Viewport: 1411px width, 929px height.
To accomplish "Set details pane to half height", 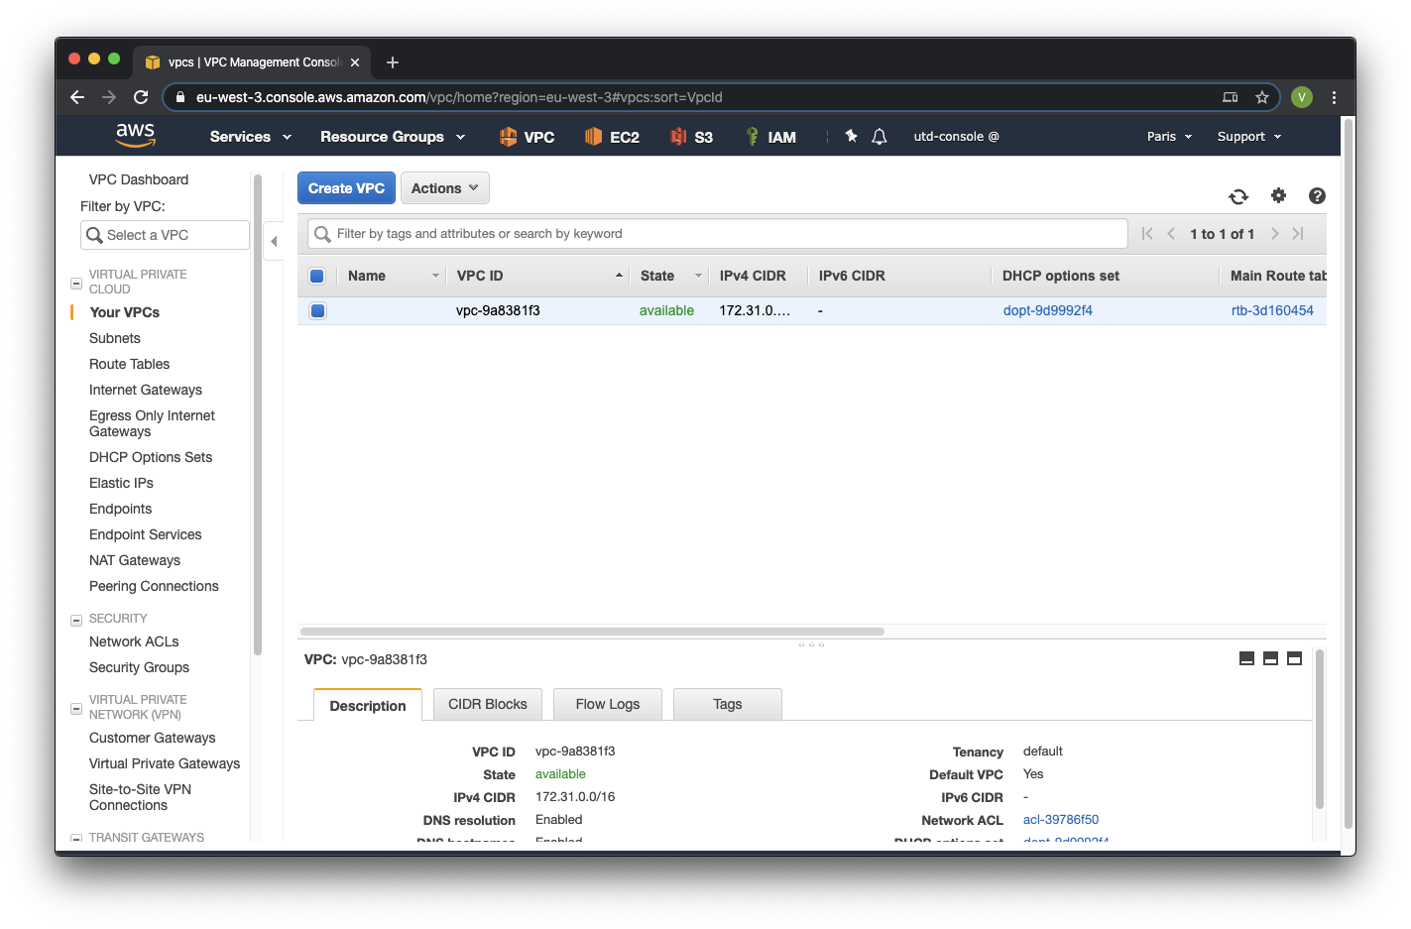I will pyautogui.click(x=1270, y=658).
